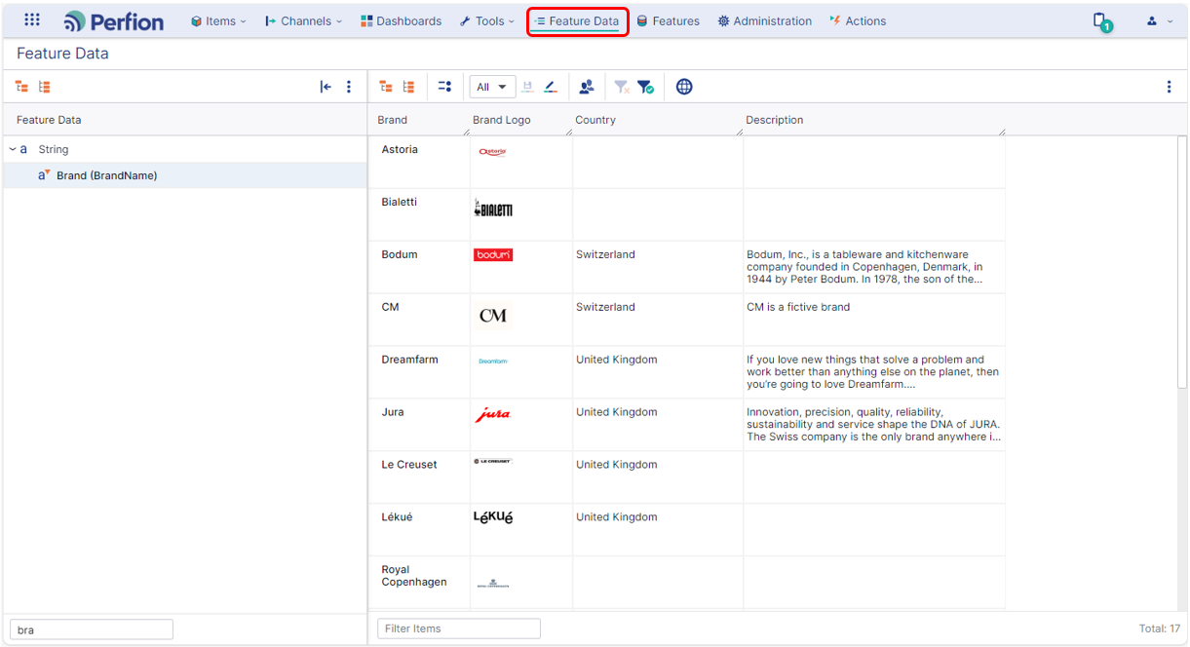Viewport: 1190px width, 647px height.
Task: Click the Bialetti logo thumbnail
Action: tap(493, 209)
